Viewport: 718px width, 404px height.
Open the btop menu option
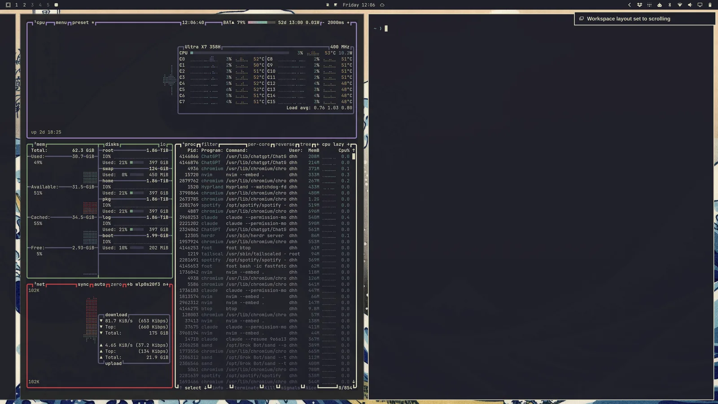pyautogui.click(x=61, y=22)
